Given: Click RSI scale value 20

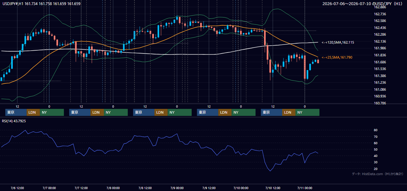Looking at the screenshot, I should 376,169.
